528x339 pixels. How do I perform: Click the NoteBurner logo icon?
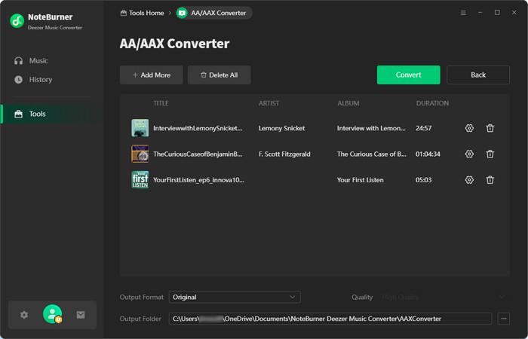[17, 21]
